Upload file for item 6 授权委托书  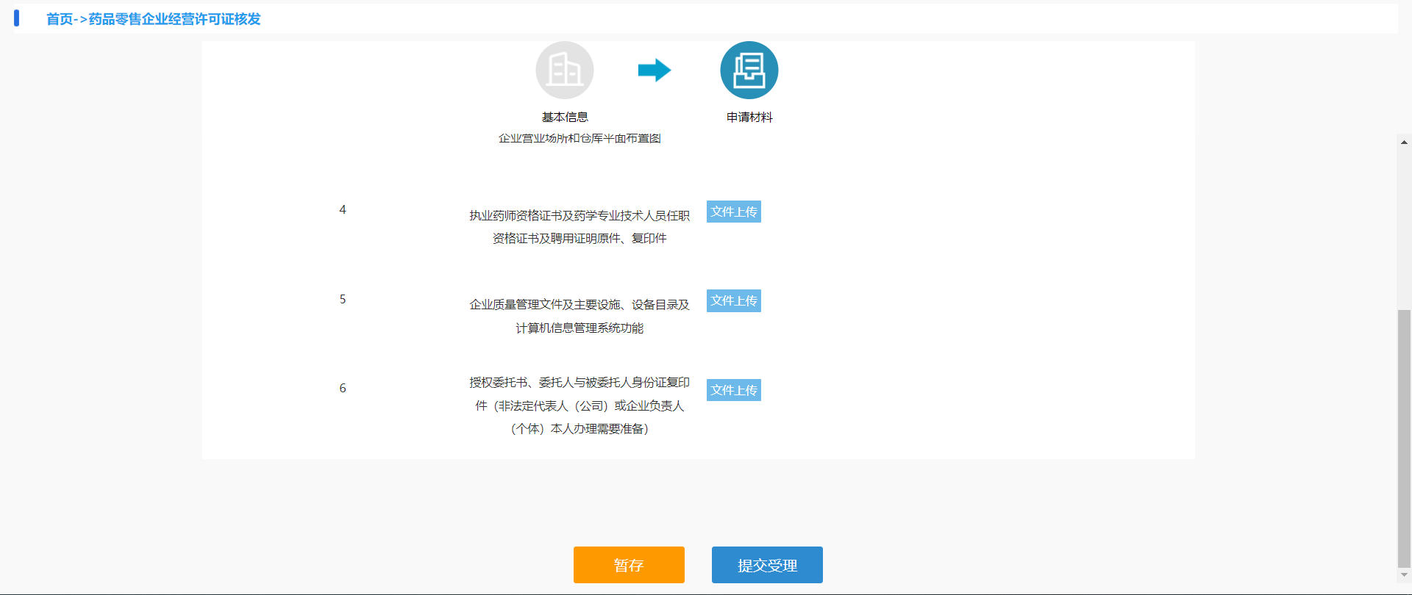pos(733,390)
